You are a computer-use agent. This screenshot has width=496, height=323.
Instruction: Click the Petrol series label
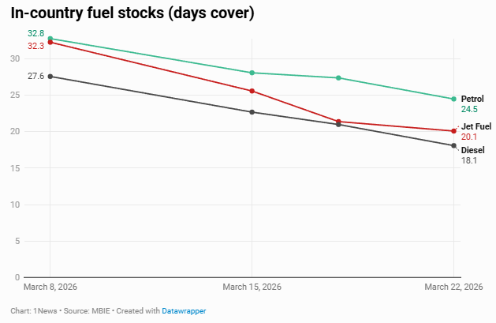[472, 99]
